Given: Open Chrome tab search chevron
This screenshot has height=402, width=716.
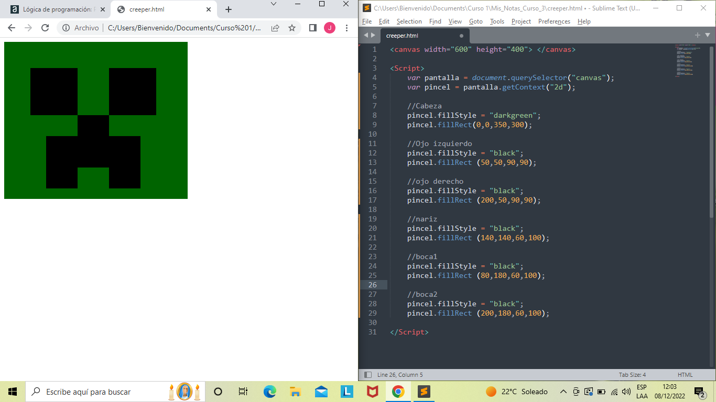Looking at the screenshot, I should point(274,4).
